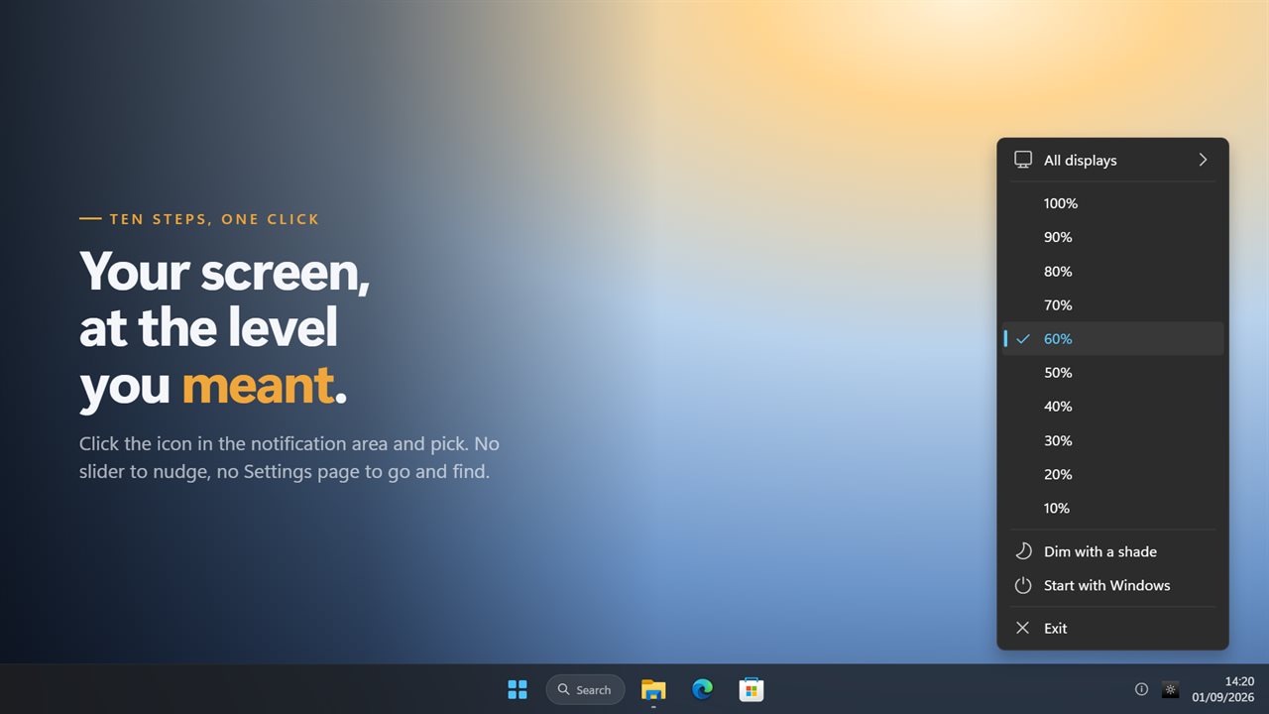Click the monitor icon beside All displays
Viewport: 1269px width, 714px height.
coord(1023,160)
